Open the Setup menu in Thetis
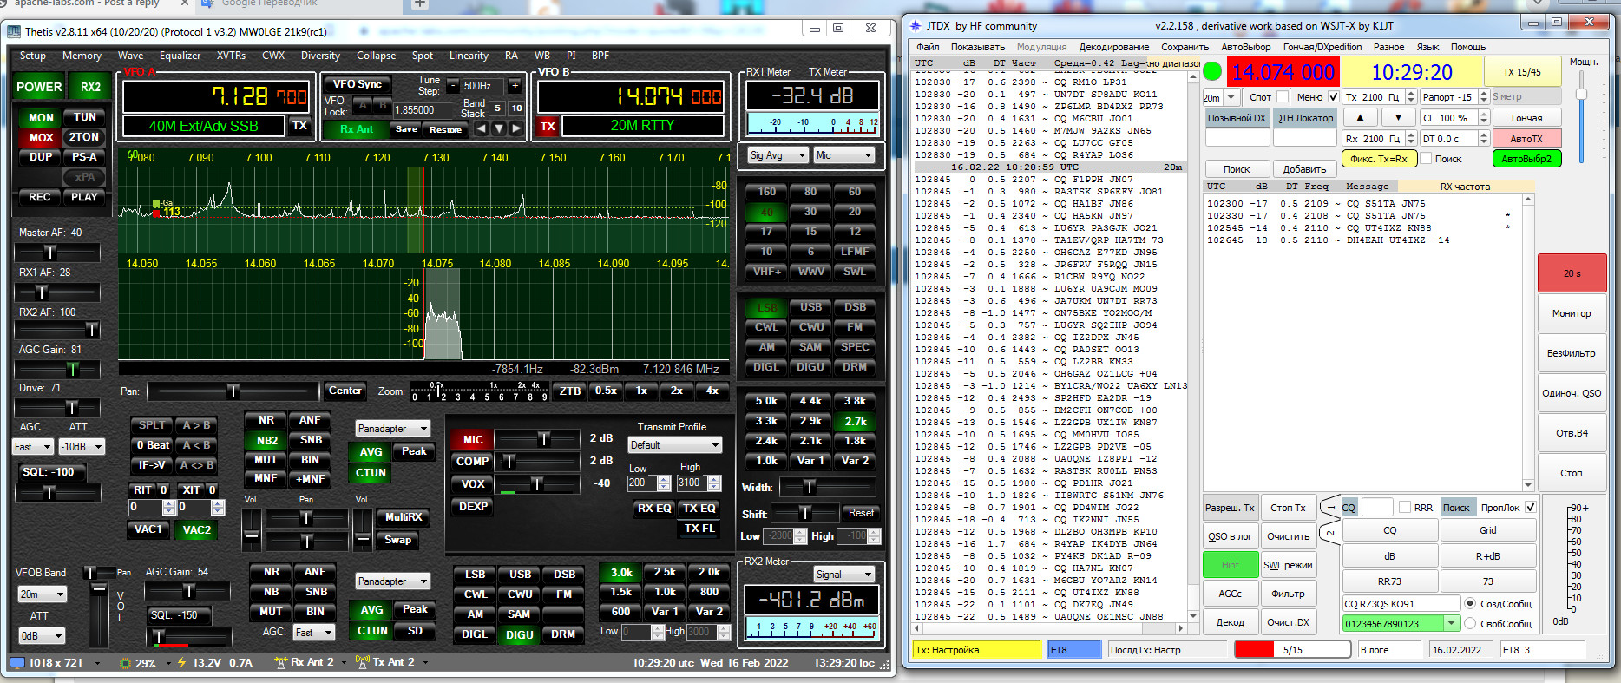 [x=32, y=56]
